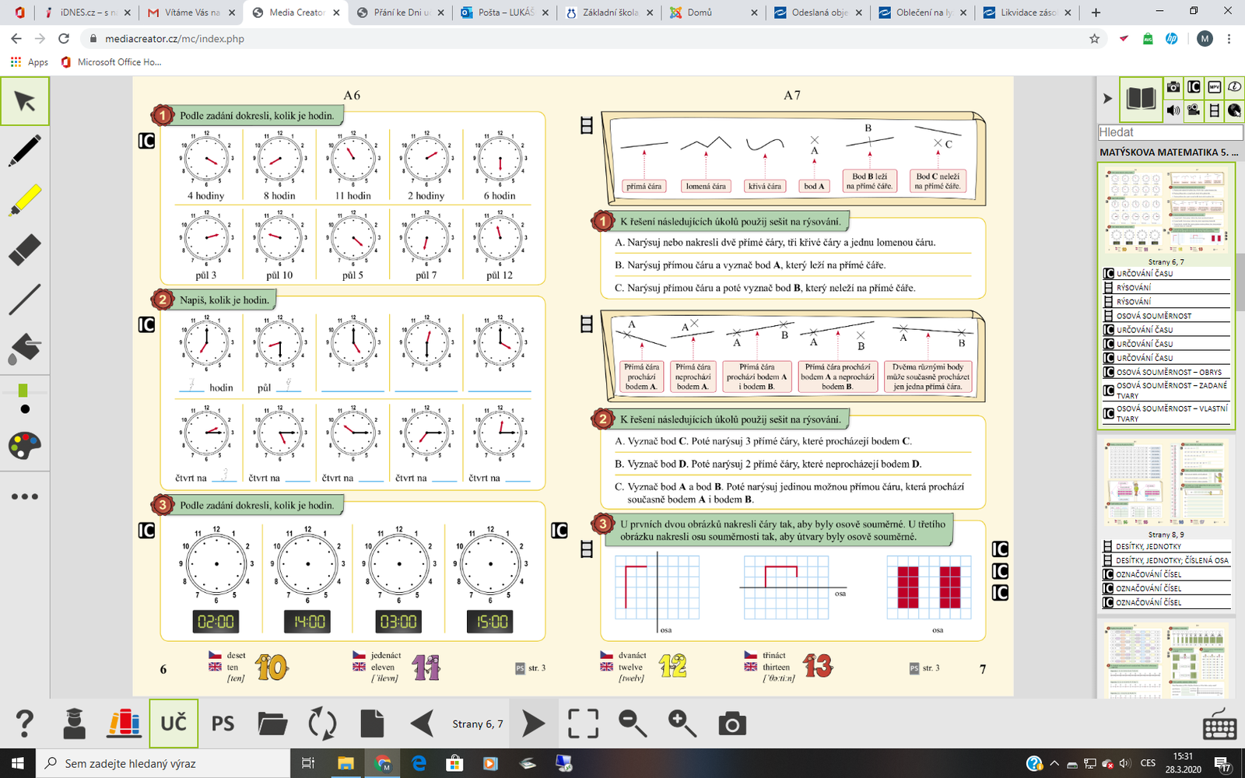Image resolution: width=1245 pixels, height=778 pixels.
Task: Select the open book panel tab
Action: click(x=1142, y=99)
